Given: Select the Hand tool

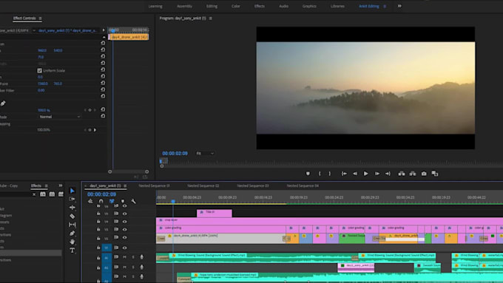Looking at the screenshot, I should coord(72,242).
